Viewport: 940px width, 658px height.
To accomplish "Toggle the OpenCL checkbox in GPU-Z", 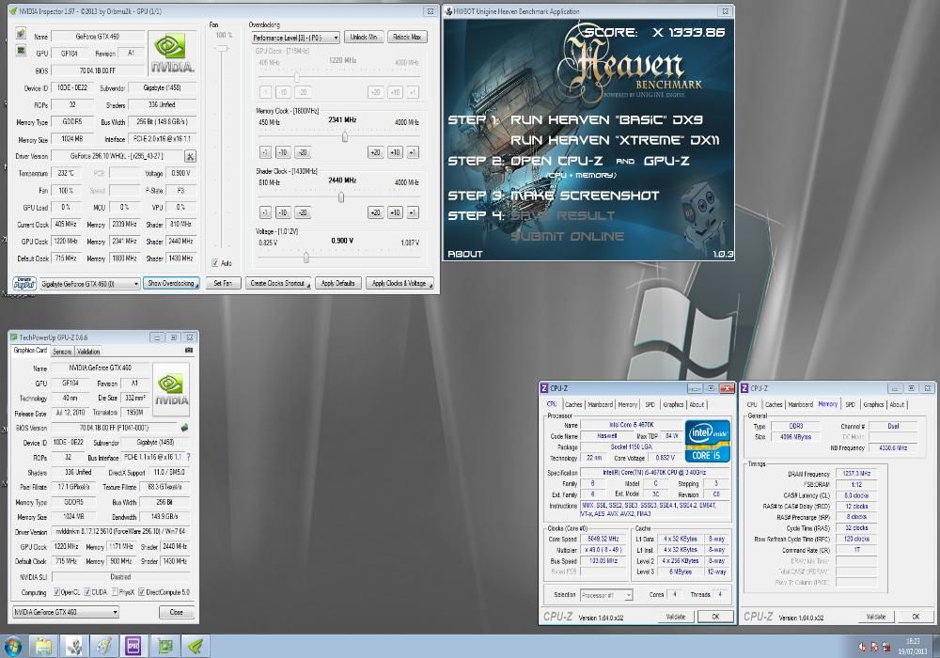I will coord(56,592).
